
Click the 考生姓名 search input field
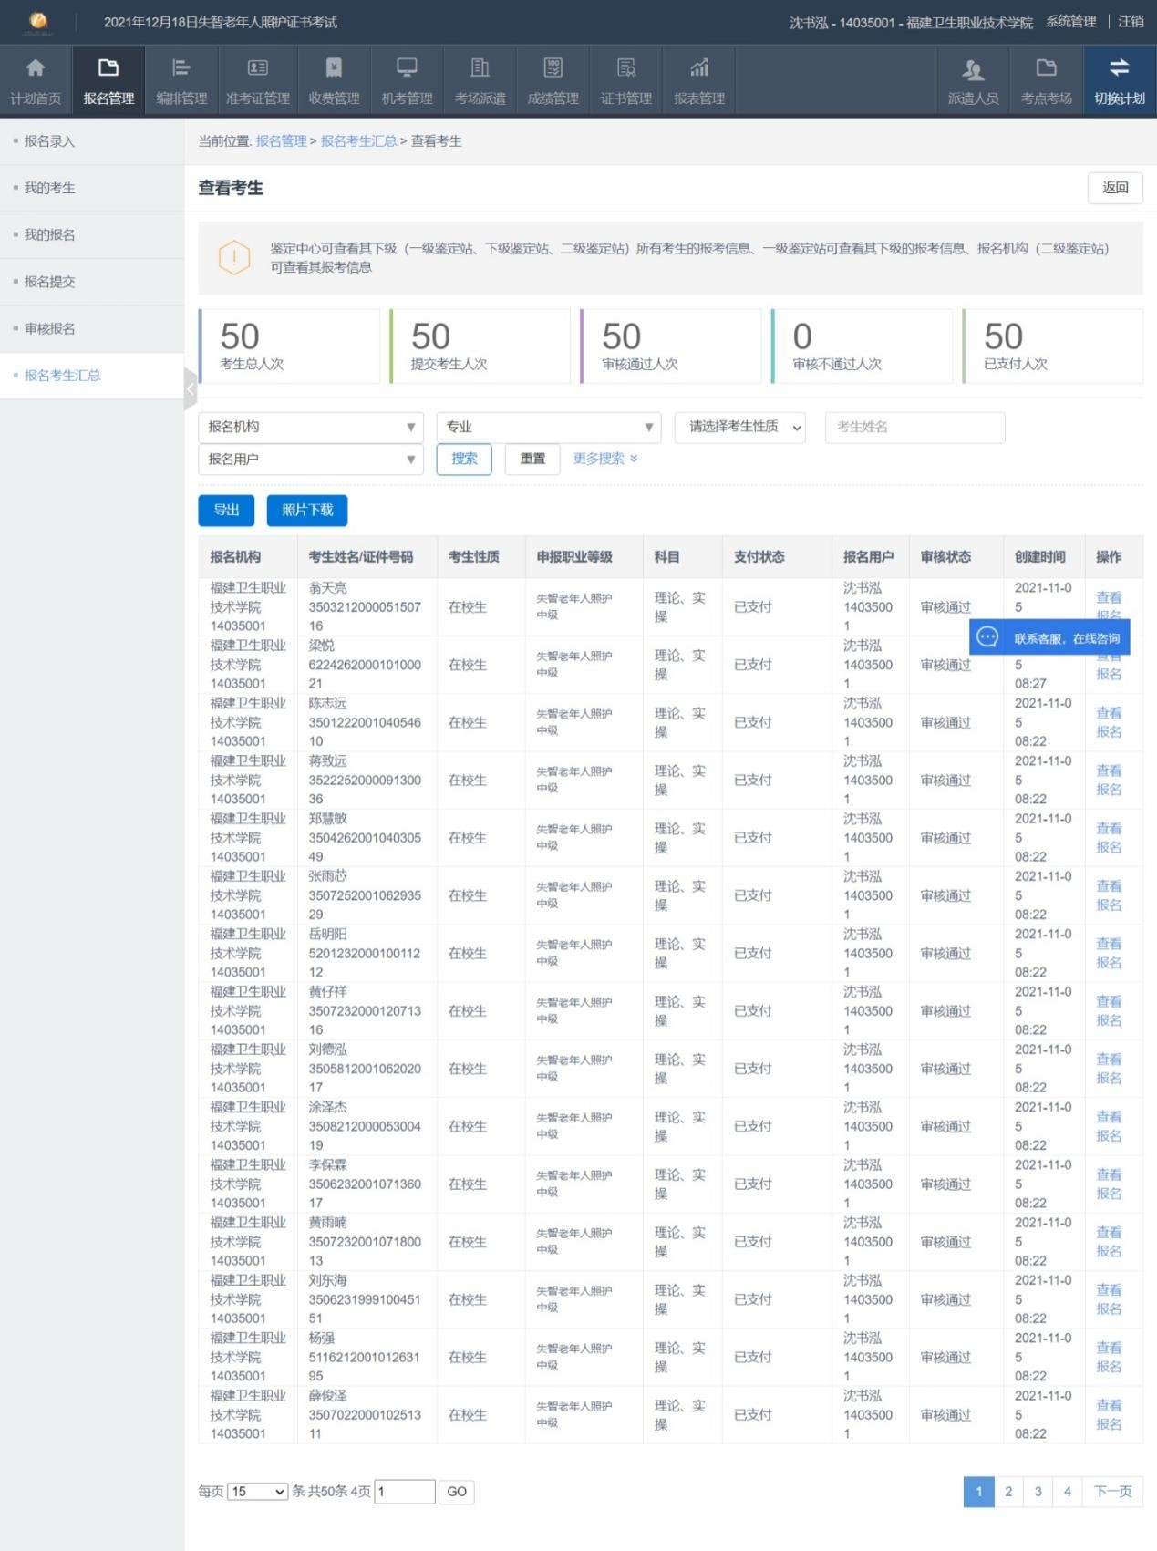(914, 427)
